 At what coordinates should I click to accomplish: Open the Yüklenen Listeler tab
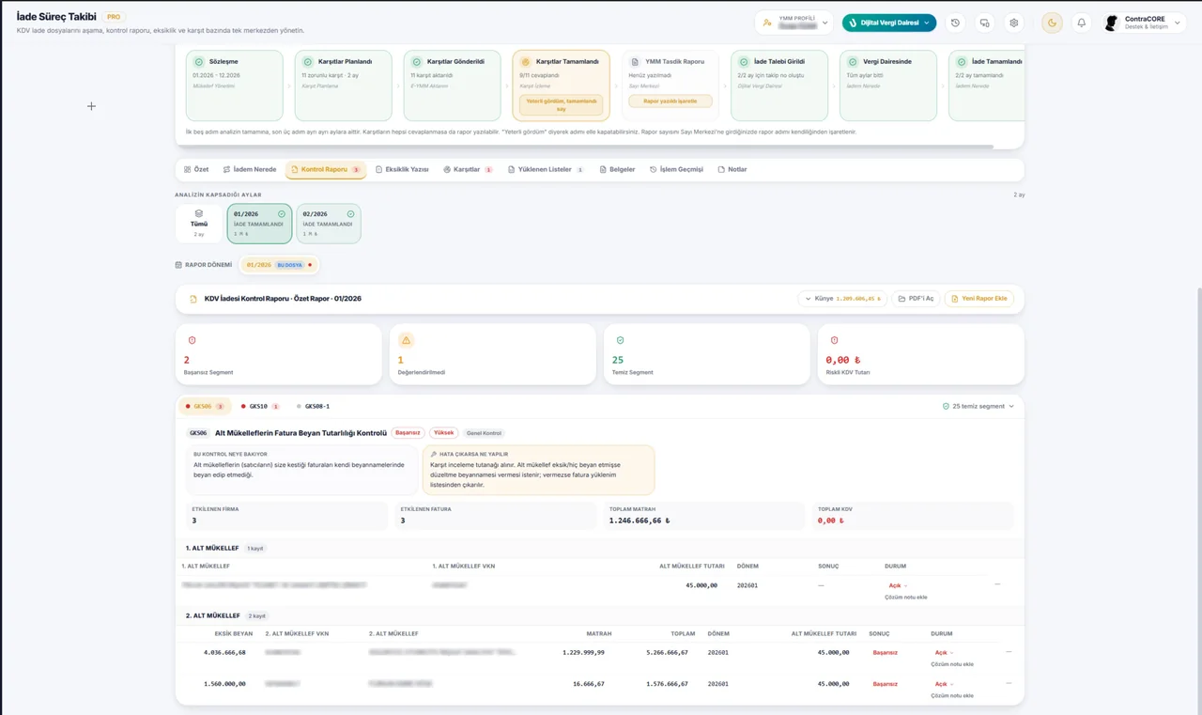coord(546,169)
